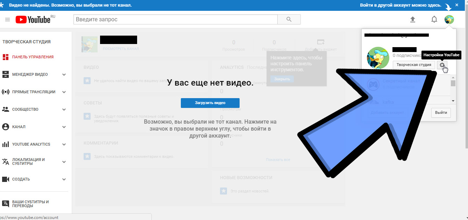Click Посмотреть канал link
The image size is (468, 220).
[121, 49]
